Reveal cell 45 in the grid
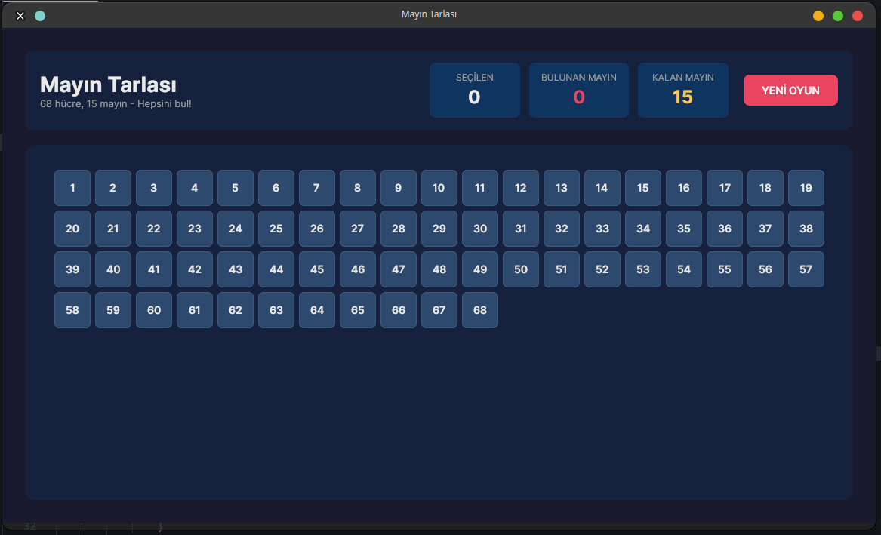Screen dimensions: 881x535 [316, 269]
